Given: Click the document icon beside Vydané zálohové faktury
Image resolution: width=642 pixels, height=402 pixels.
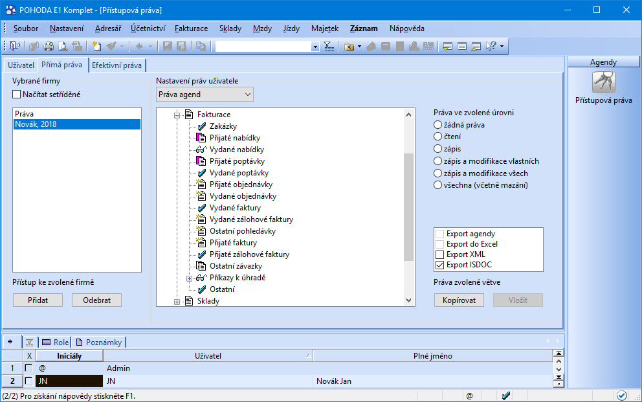Looking at the screenshot, I should 201,219.
